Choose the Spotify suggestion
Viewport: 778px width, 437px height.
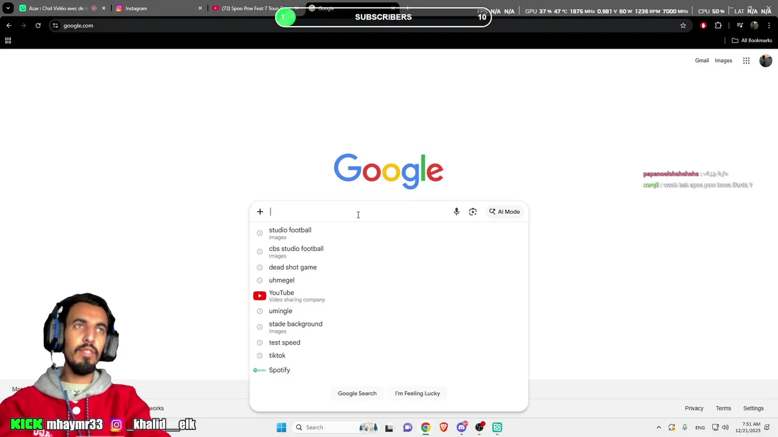389,370
